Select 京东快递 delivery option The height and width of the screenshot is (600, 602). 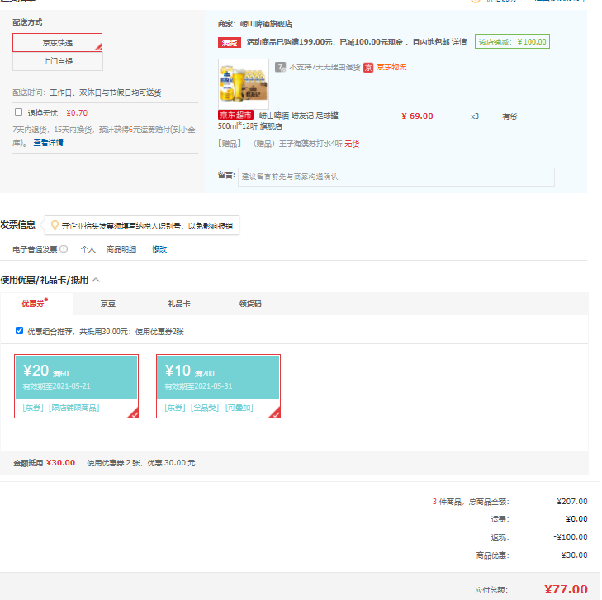(x=58, y=42)
